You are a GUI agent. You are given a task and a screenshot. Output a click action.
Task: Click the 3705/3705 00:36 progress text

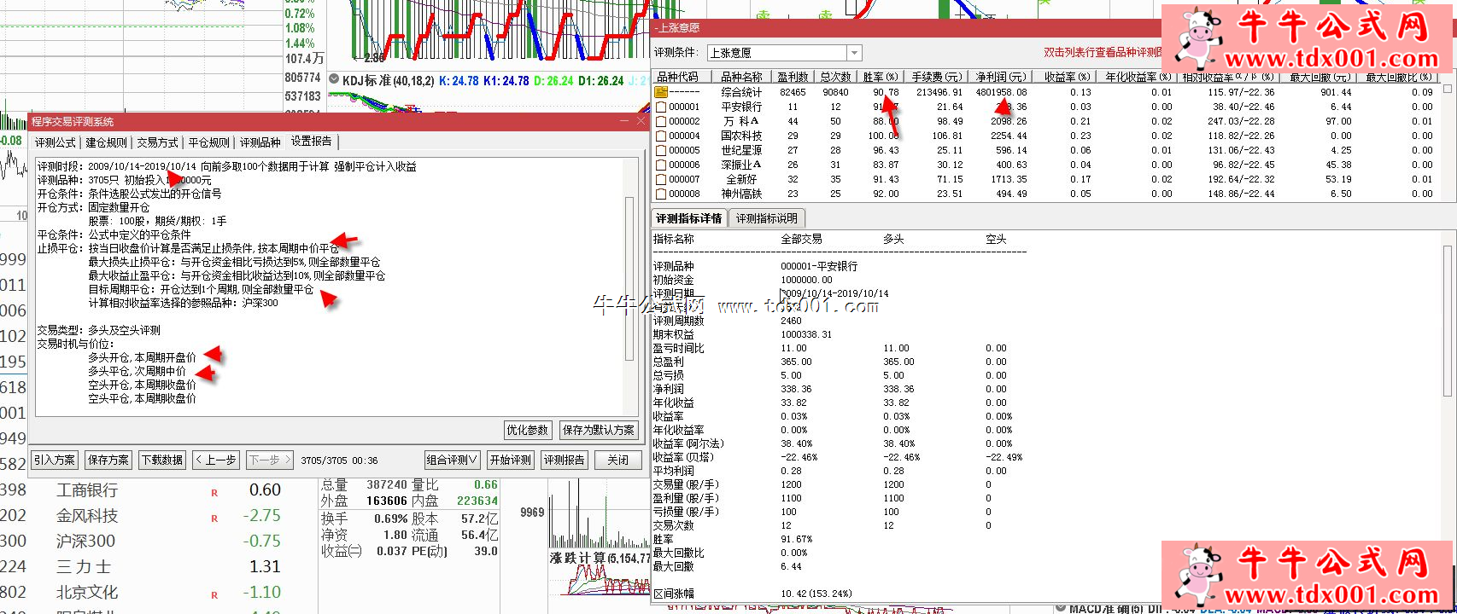pos(339,460)
